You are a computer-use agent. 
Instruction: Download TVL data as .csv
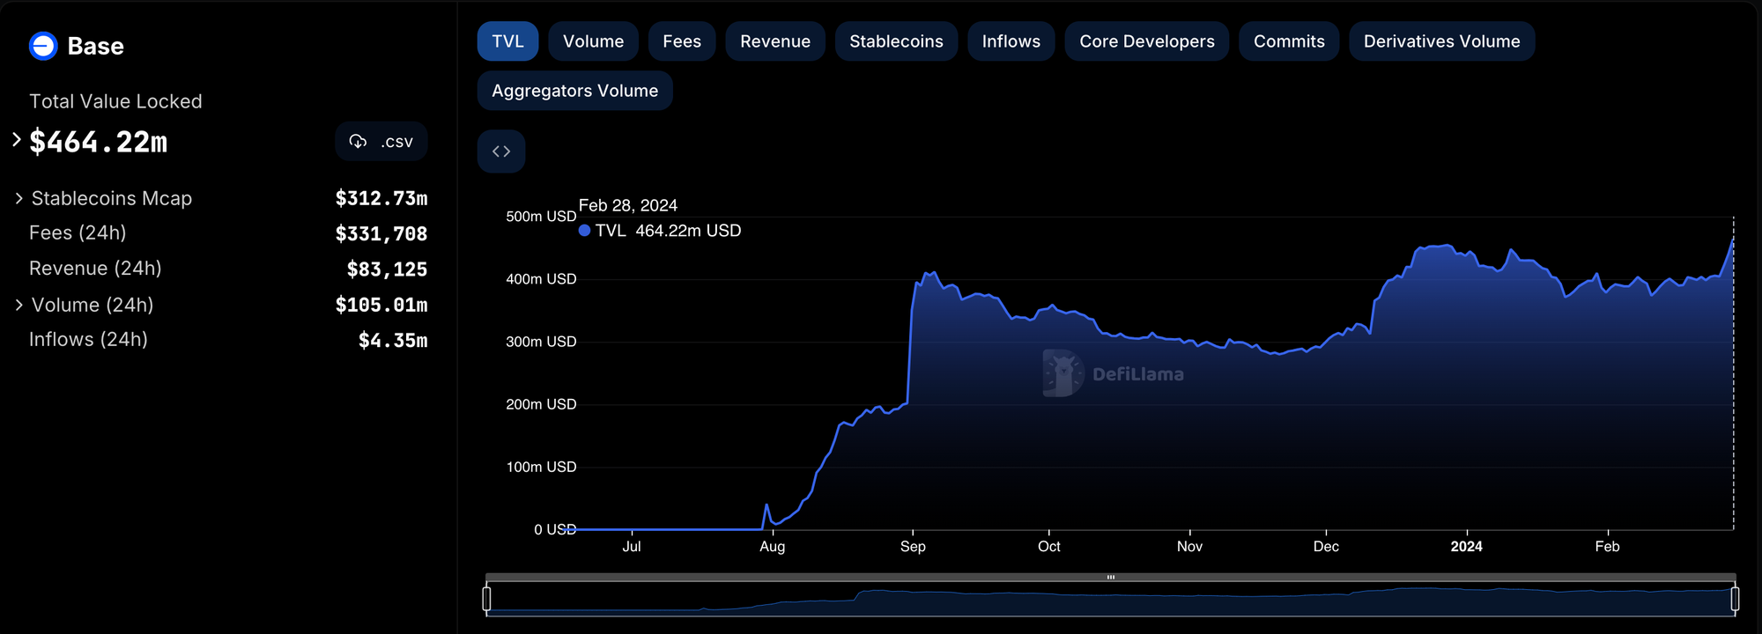pos(381,142)
